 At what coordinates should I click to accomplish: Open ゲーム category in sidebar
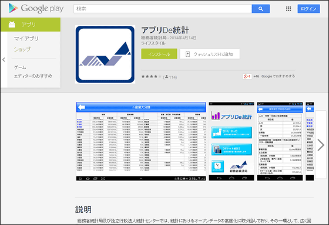point(20,67)
